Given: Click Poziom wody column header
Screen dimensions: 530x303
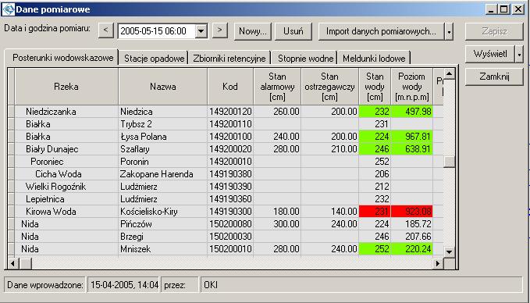Looking at the screenshot, I should tap(411, 87).
